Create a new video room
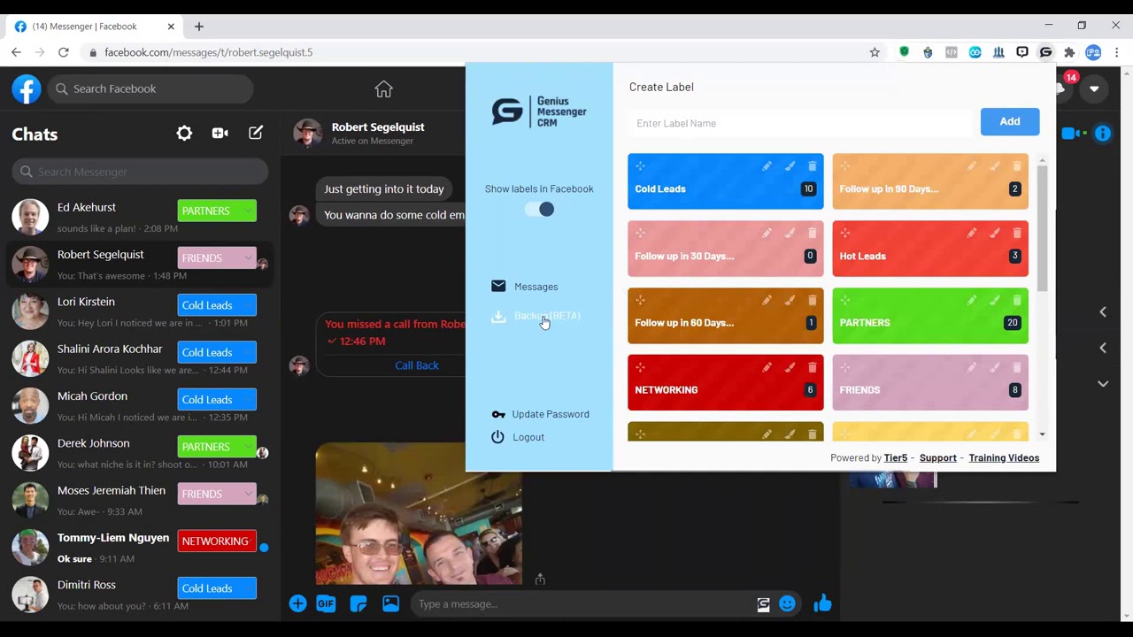The image size is (1133, 637). click(220, 133)
